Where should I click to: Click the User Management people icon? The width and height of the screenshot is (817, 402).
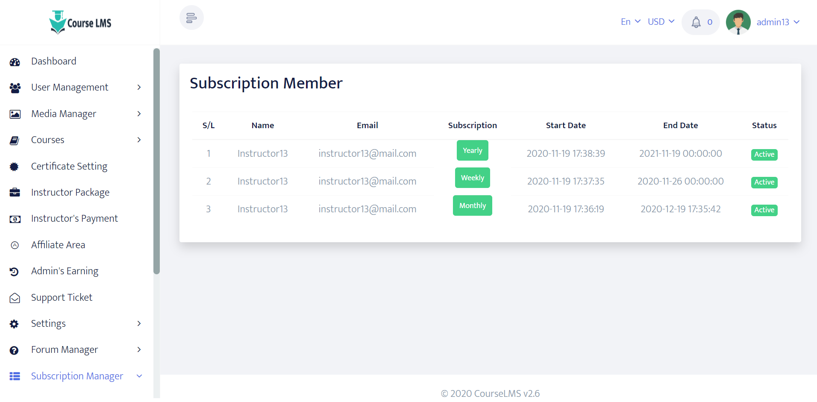(15, 88)
